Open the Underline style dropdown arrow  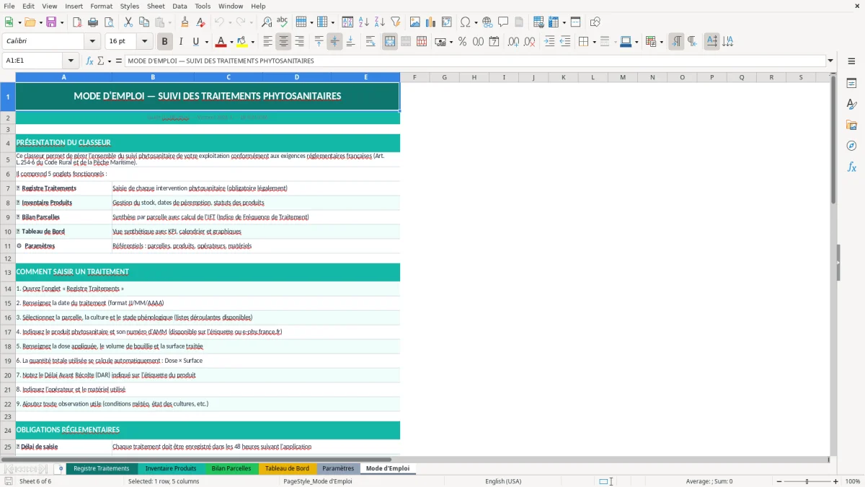[x=206, y=42]
